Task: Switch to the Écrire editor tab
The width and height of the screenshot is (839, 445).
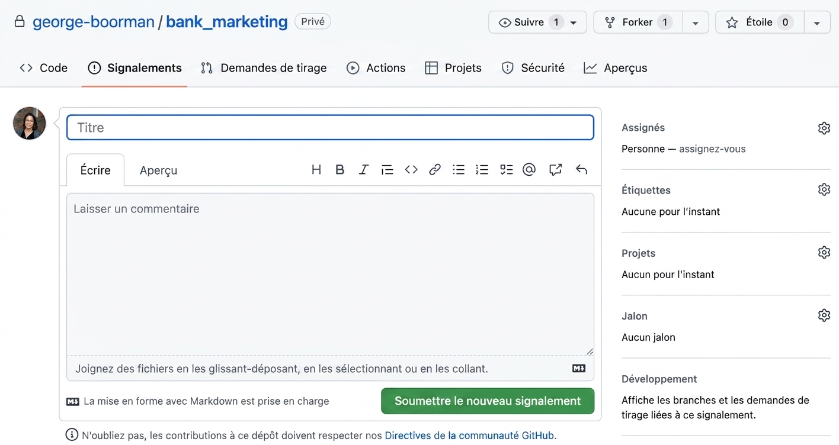Action: tap(95, 170)
